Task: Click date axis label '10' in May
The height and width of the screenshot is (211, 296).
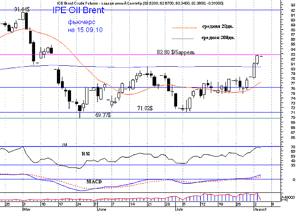Action: click(43, 204)
